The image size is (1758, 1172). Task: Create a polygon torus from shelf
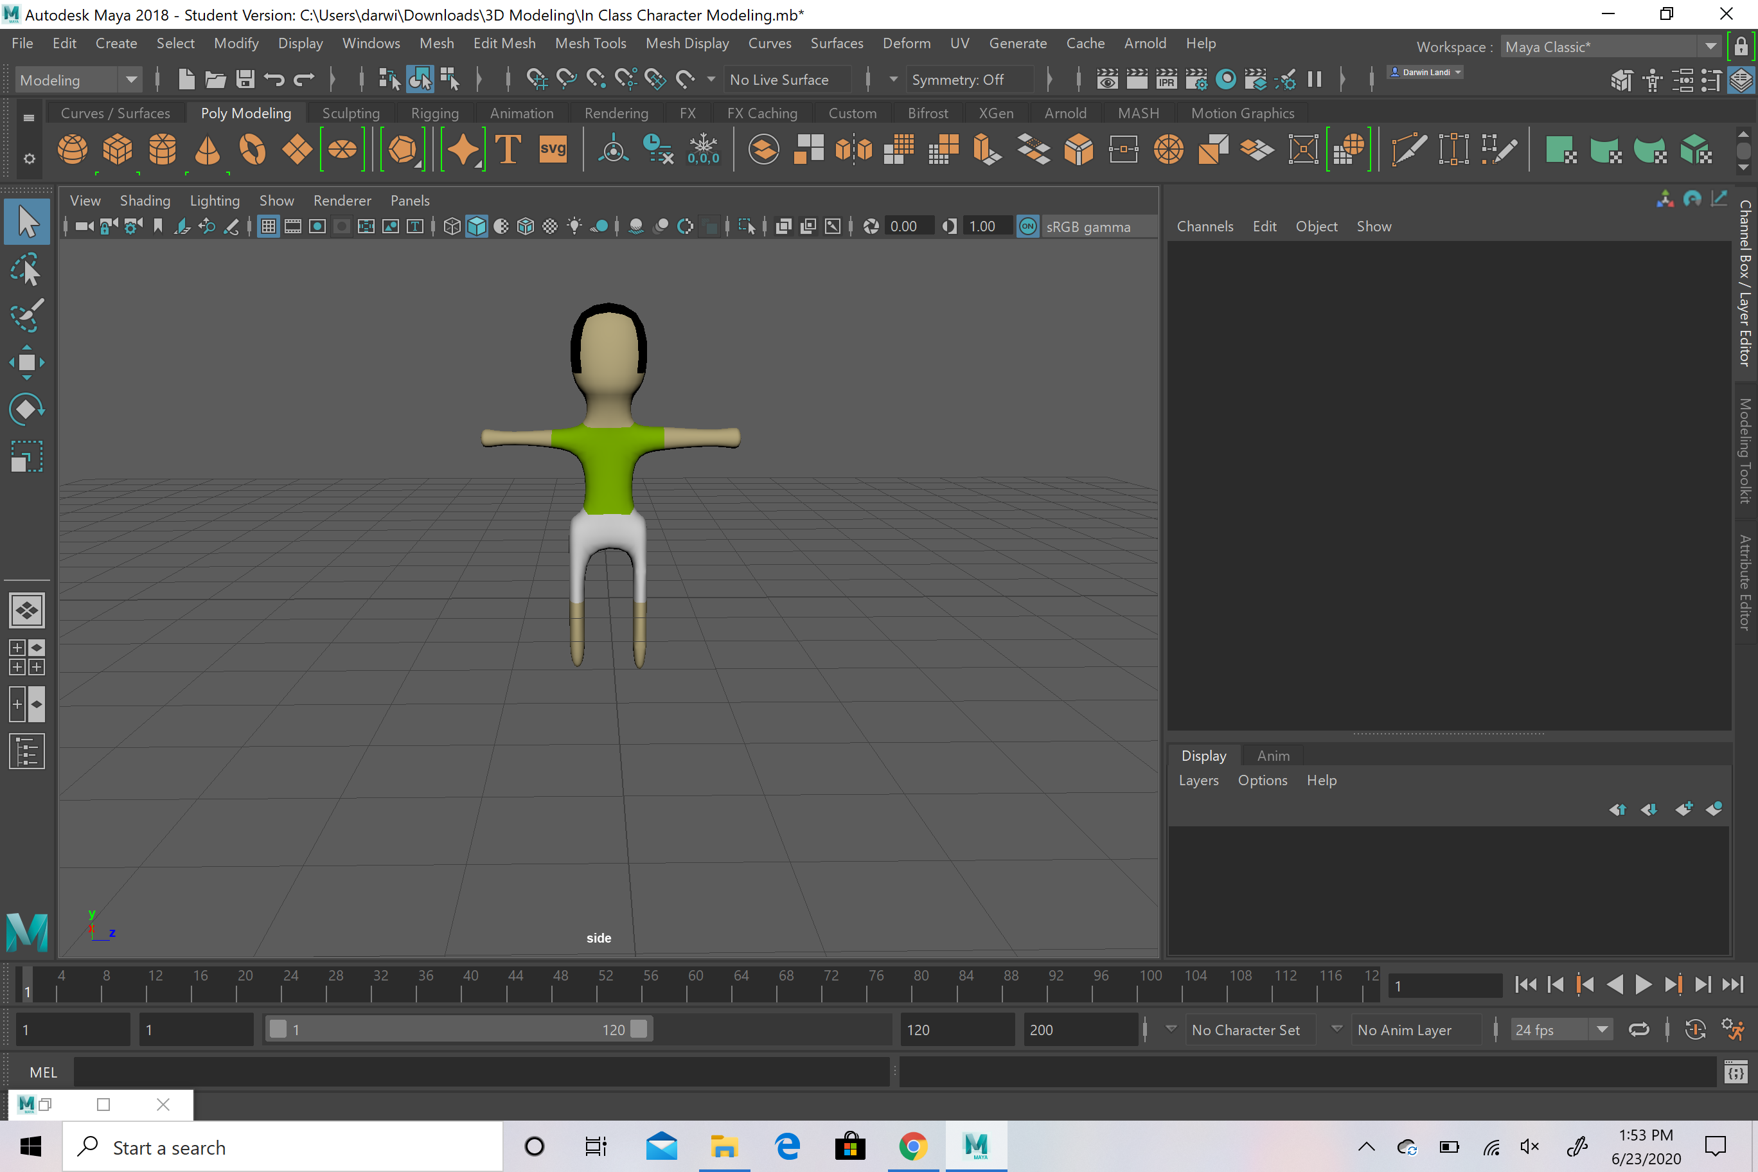(252, 150)
